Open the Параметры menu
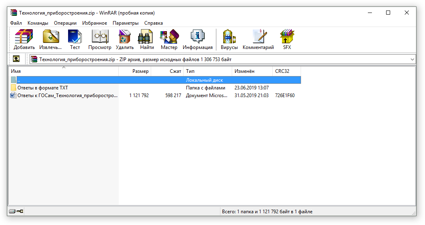This screenshot has height=225, width=425. pyautogui.click(x=126, y=23)
